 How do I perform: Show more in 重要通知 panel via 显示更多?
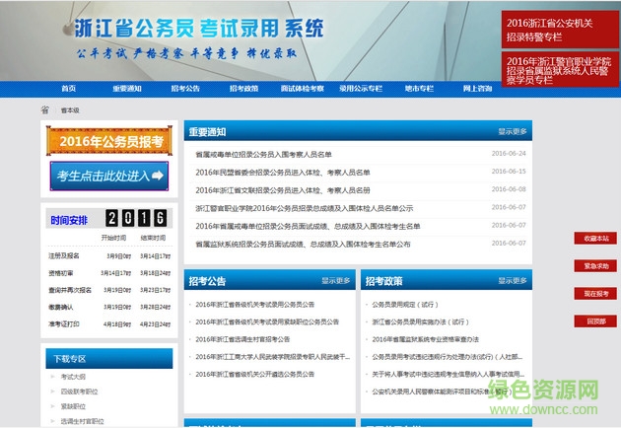click(x=513, y=131)
